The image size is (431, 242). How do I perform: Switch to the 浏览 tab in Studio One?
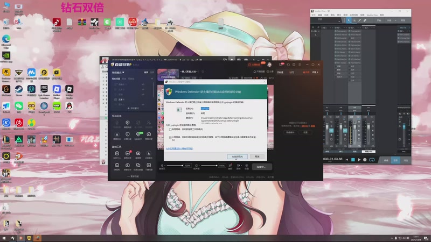(406, 160)
